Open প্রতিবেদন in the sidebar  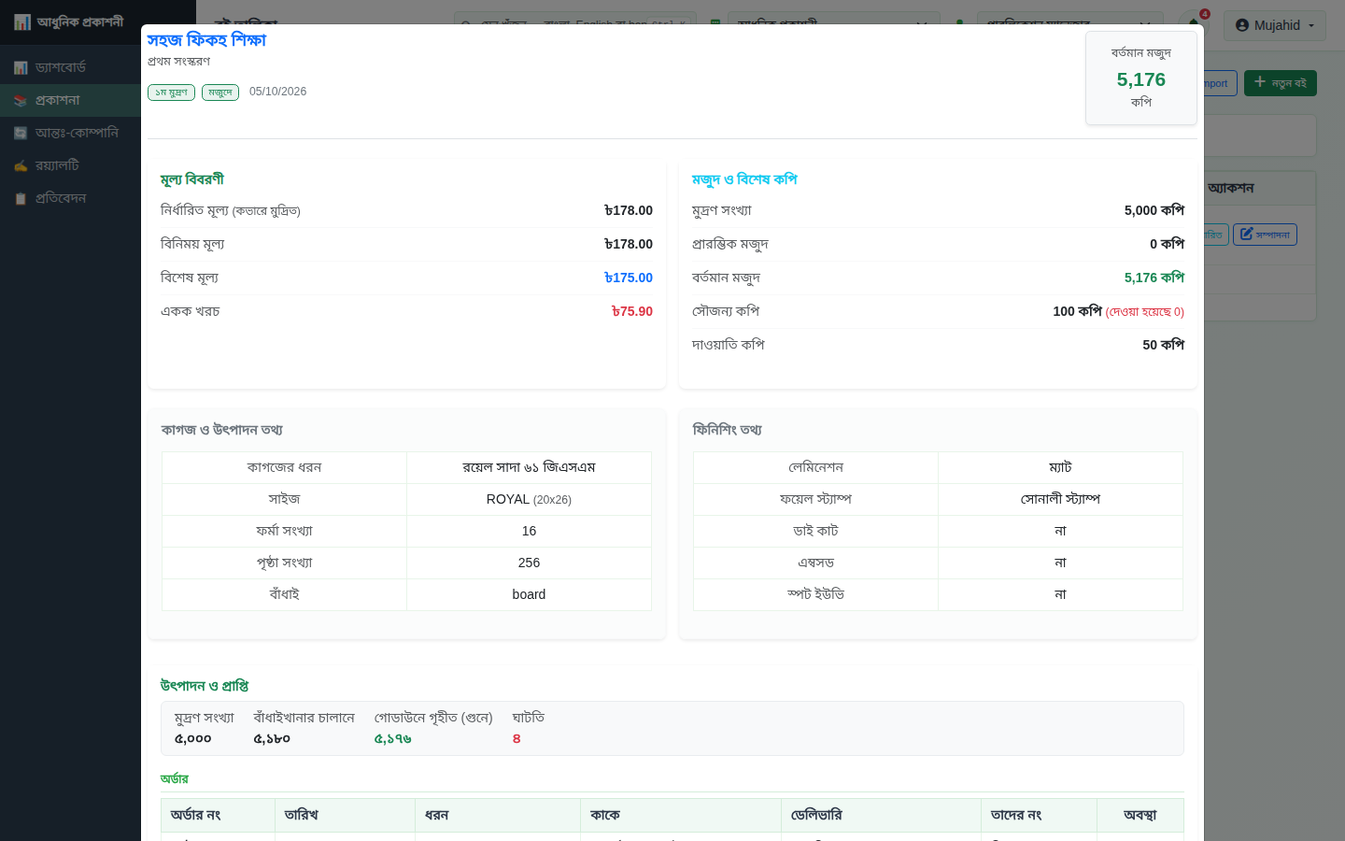click(70, 198)
